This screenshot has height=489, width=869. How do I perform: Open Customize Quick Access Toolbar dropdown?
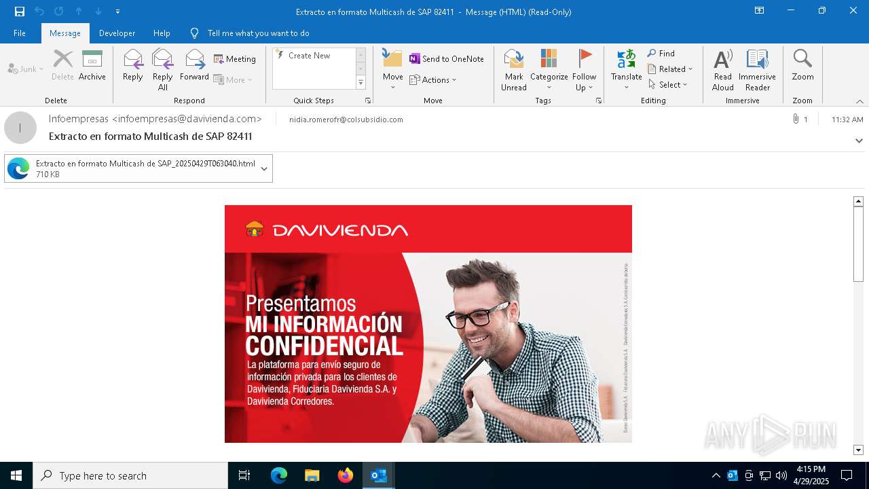(x=117, y=12)
